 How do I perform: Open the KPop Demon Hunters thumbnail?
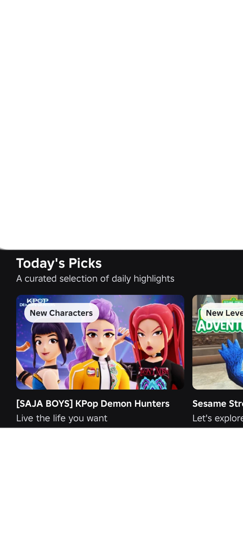point(100,342)
